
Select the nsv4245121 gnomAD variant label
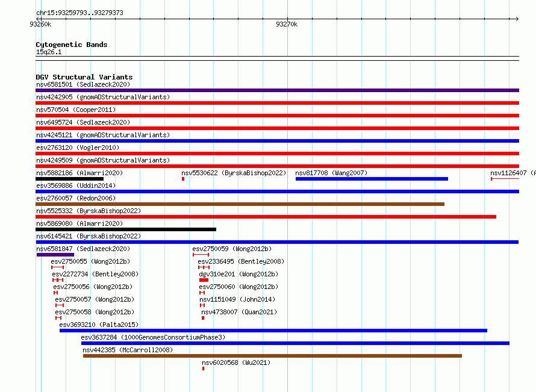pyautogui.click(x=103, y=135)
